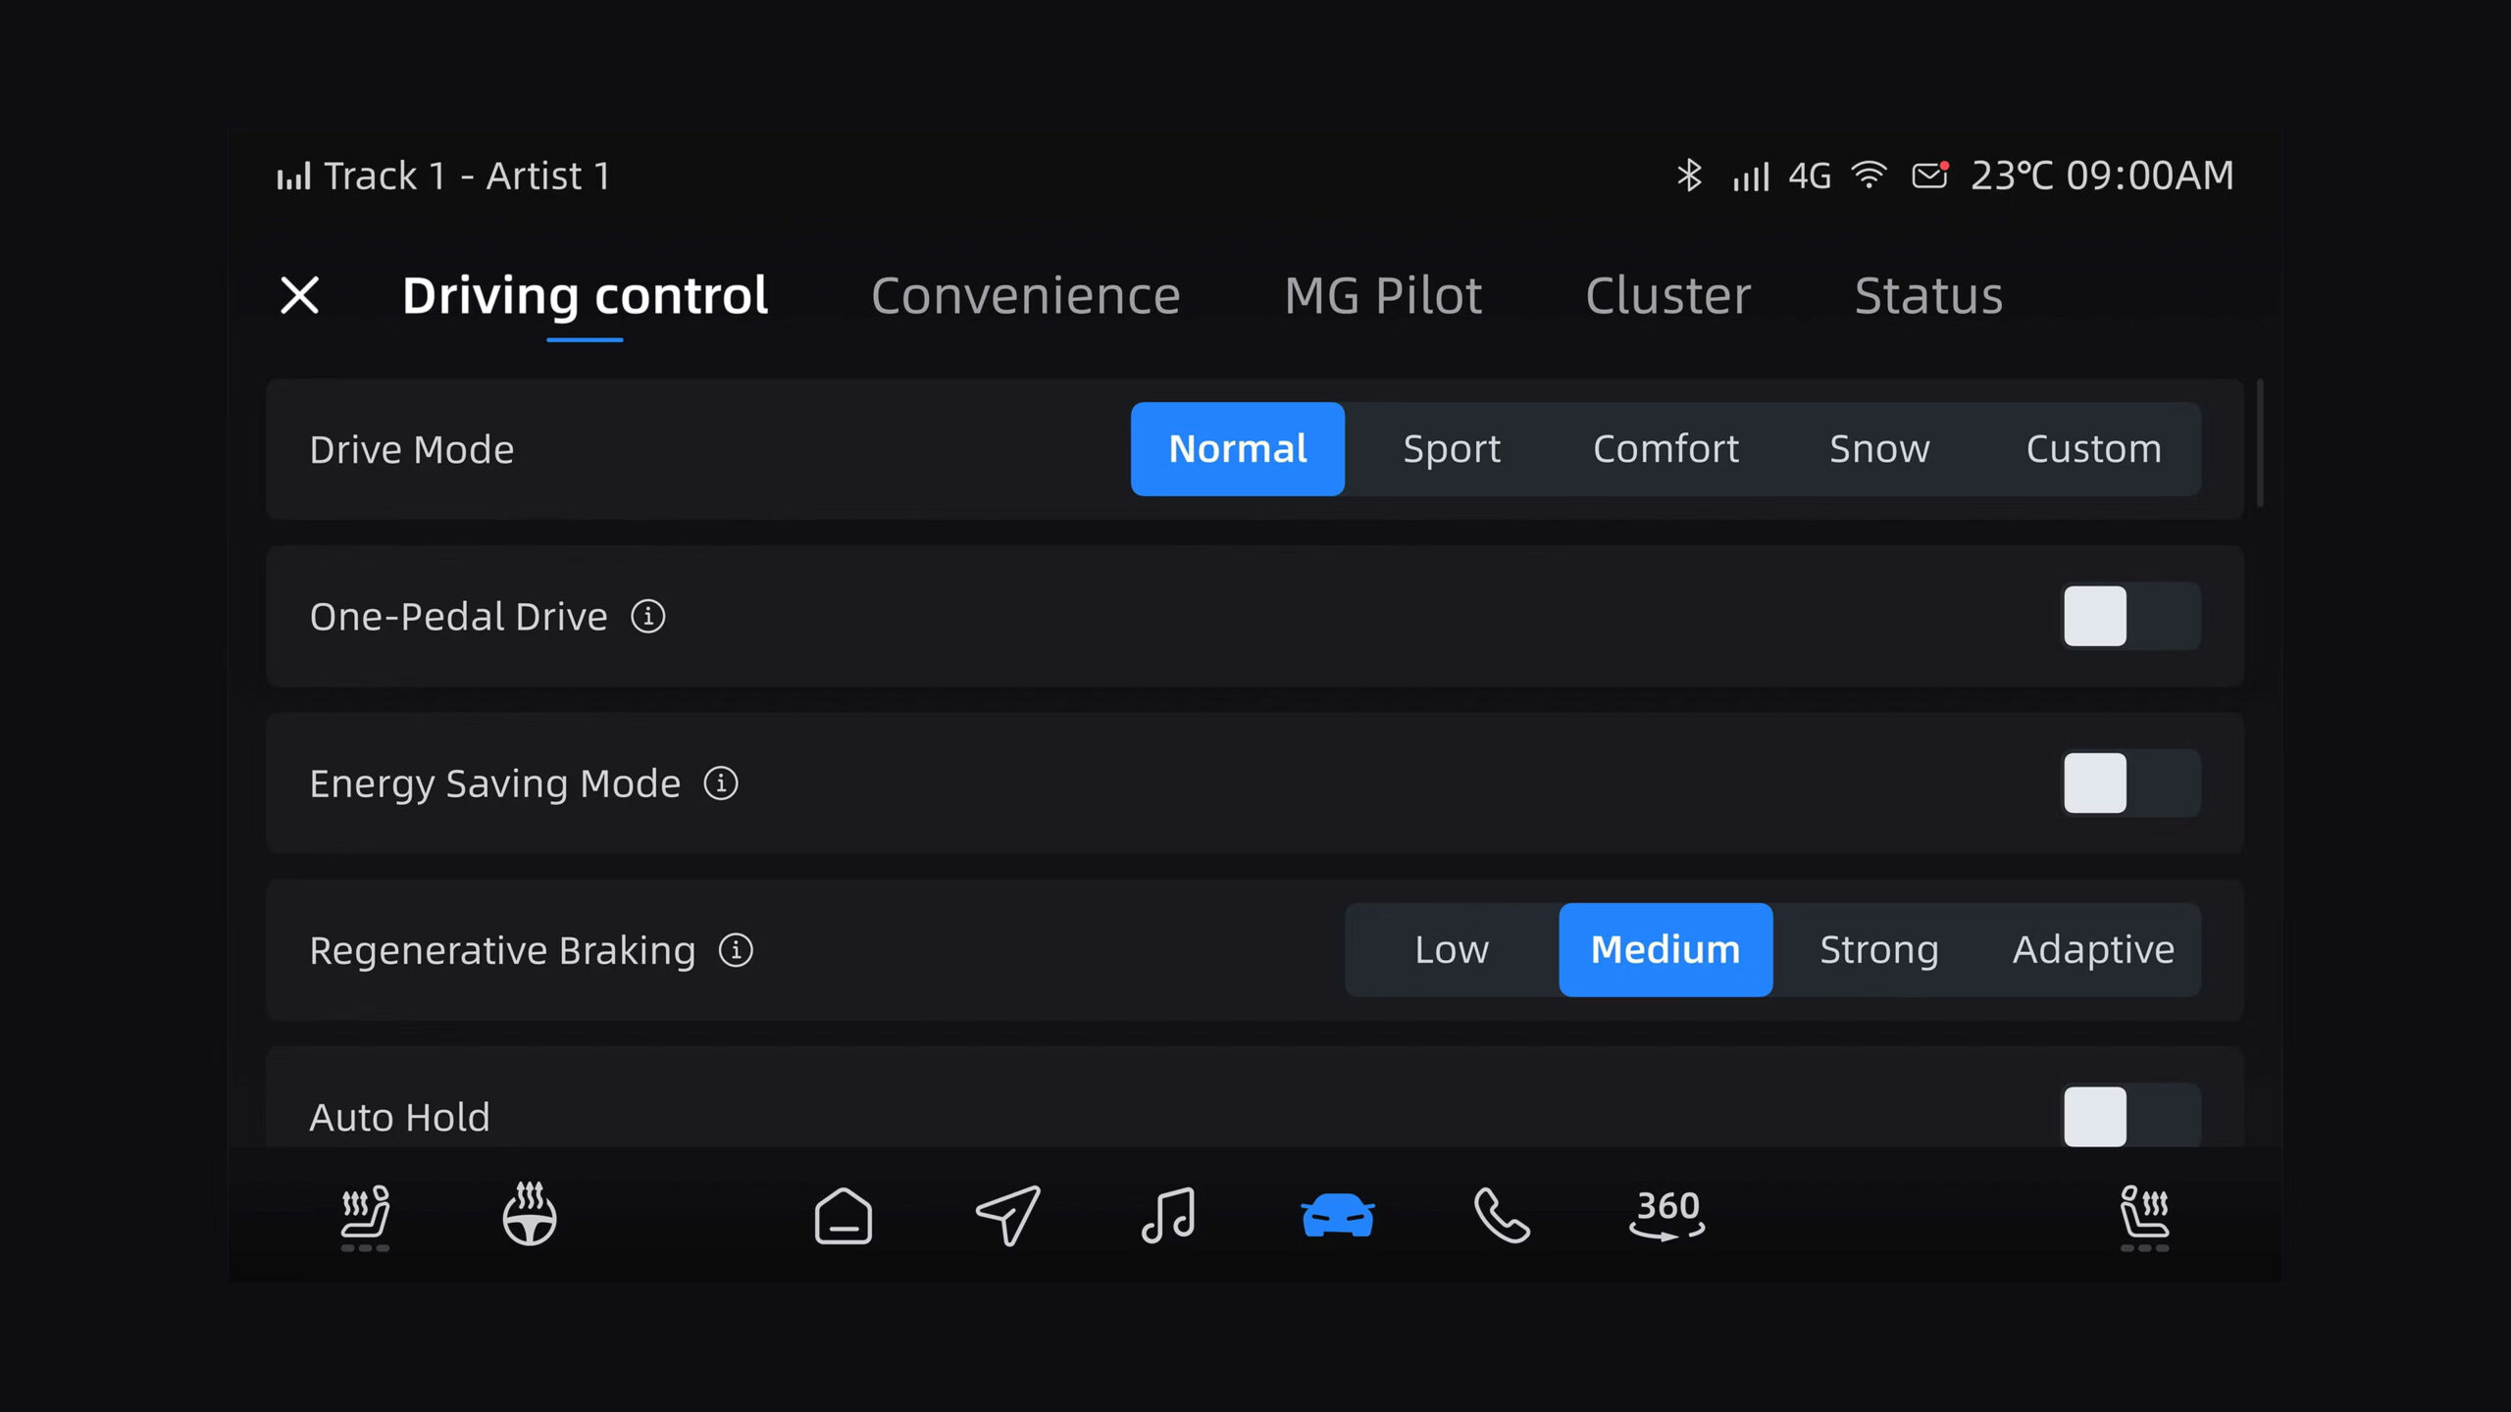Click the vertical scrollbar on the settings list
This screenshot has height=1412, width=2511.
click(2260, 443)
